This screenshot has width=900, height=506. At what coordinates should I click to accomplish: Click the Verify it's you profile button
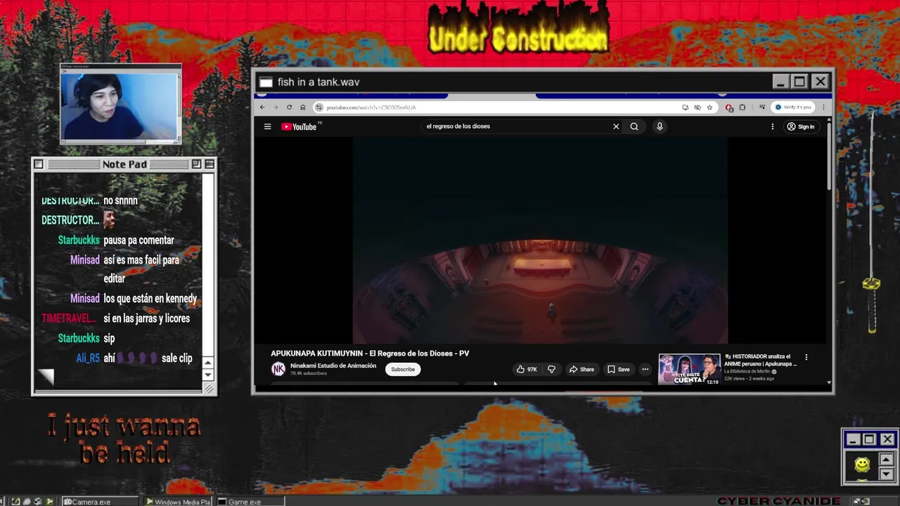[793, 108]
